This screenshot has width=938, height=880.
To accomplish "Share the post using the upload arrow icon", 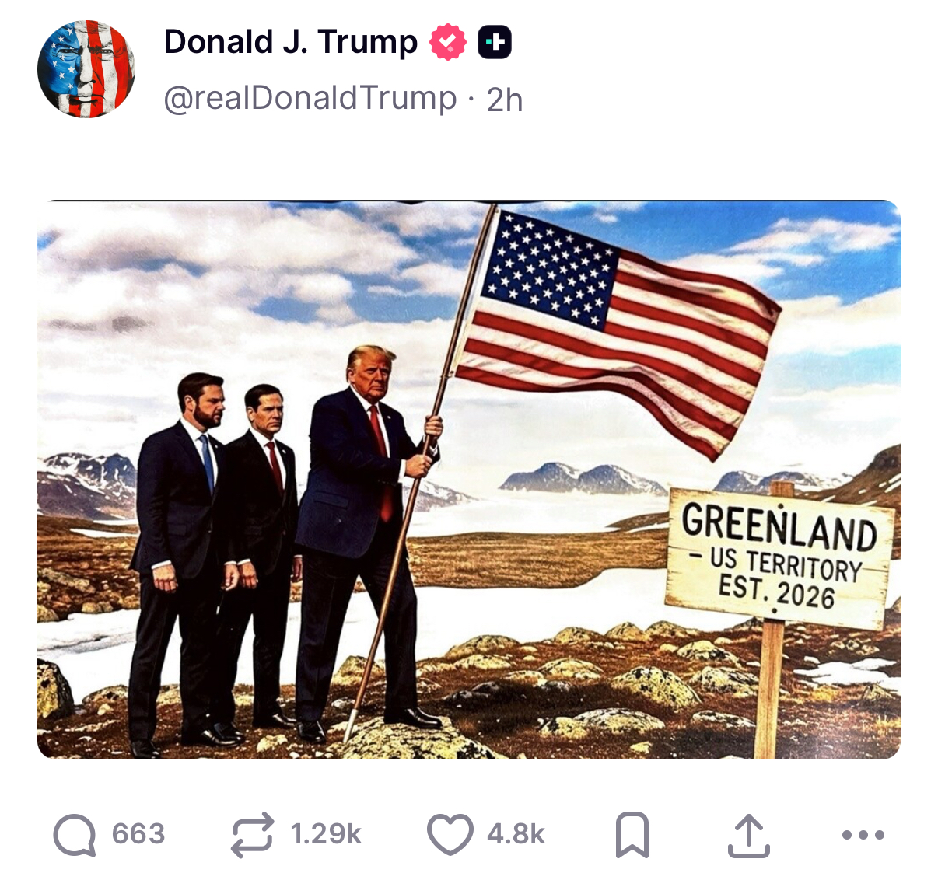I will click(x=749, y=835).
